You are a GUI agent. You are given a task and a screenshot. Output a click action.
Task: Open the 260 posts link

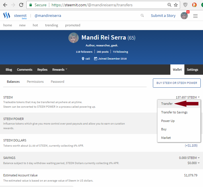(x=103, y=52)
